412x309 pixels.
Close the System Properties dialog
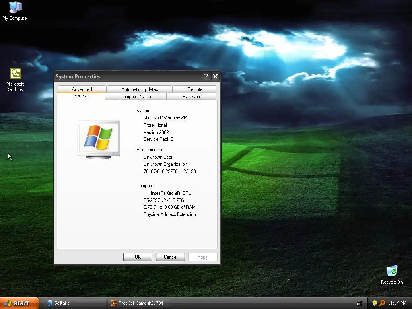tap(215, 76)
